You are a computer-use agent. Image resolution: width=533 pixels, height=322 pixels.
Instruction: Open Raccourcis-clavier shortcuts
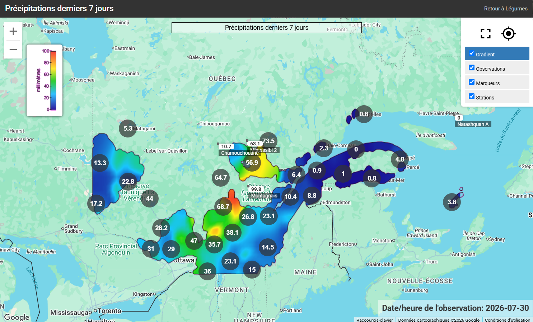pos(375,320)
